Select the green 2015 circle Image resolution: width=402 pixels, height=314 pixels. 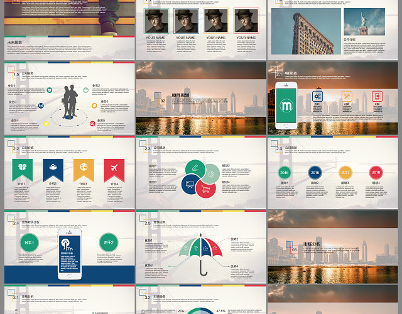pos(285,173)
